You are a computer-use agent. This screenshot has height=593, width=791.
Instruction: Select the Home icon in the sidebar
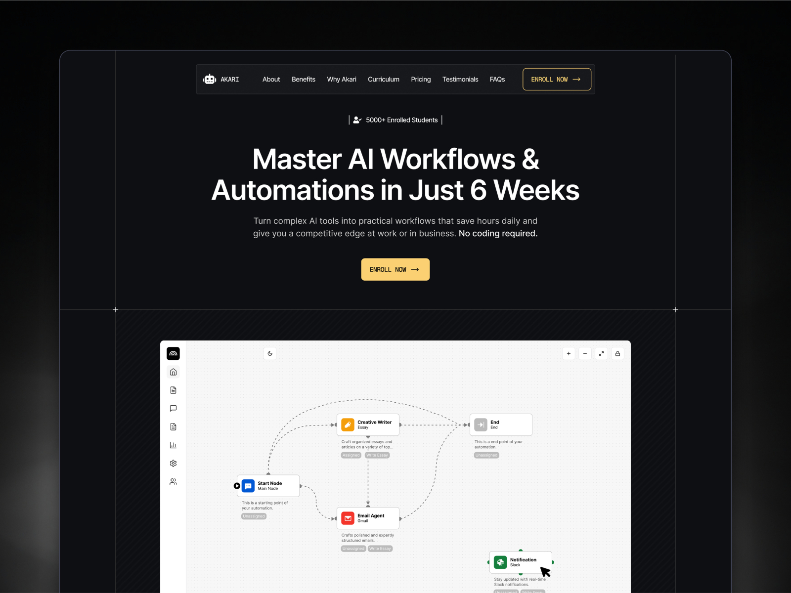[x=173, y=372]
